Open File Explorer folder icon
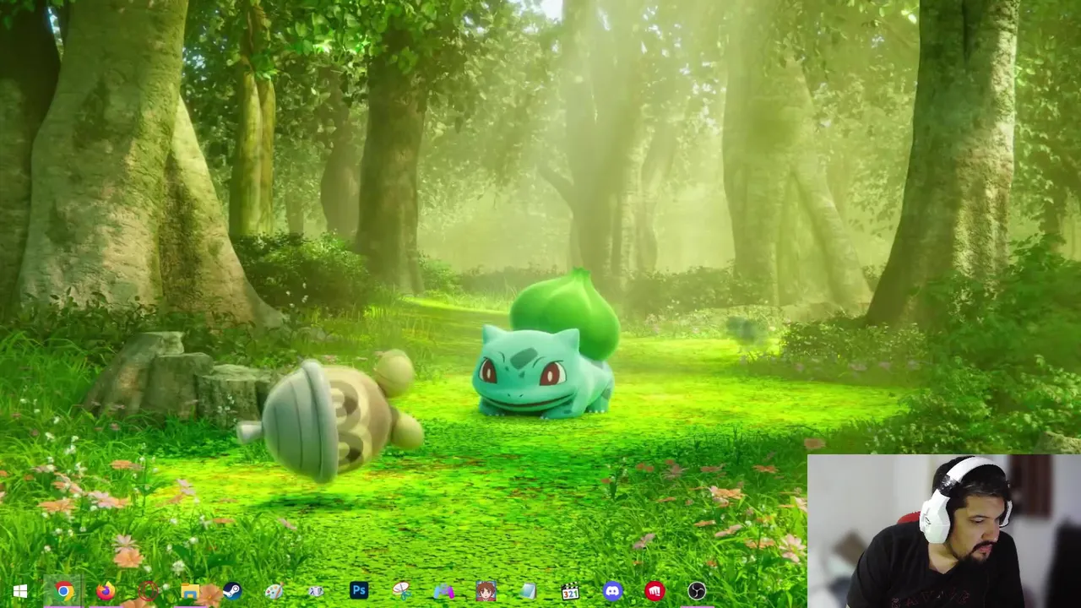1081x608 pixels. pos(190,591)
